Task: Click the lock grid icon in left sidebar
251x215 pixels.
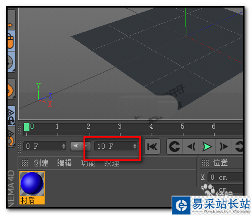Action: (x=11, y=117)
